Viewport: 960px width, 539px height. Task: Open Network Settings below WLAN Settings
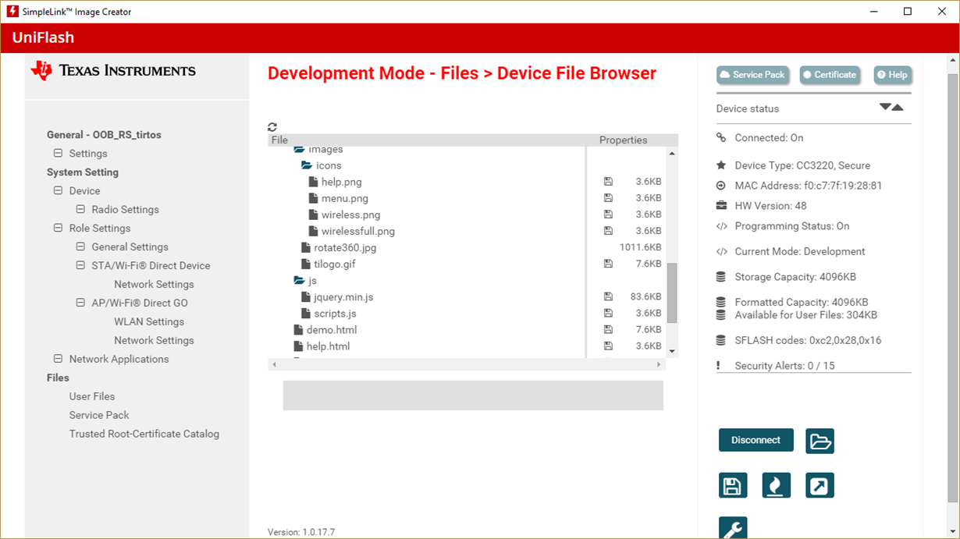click(x=154, y=340)
